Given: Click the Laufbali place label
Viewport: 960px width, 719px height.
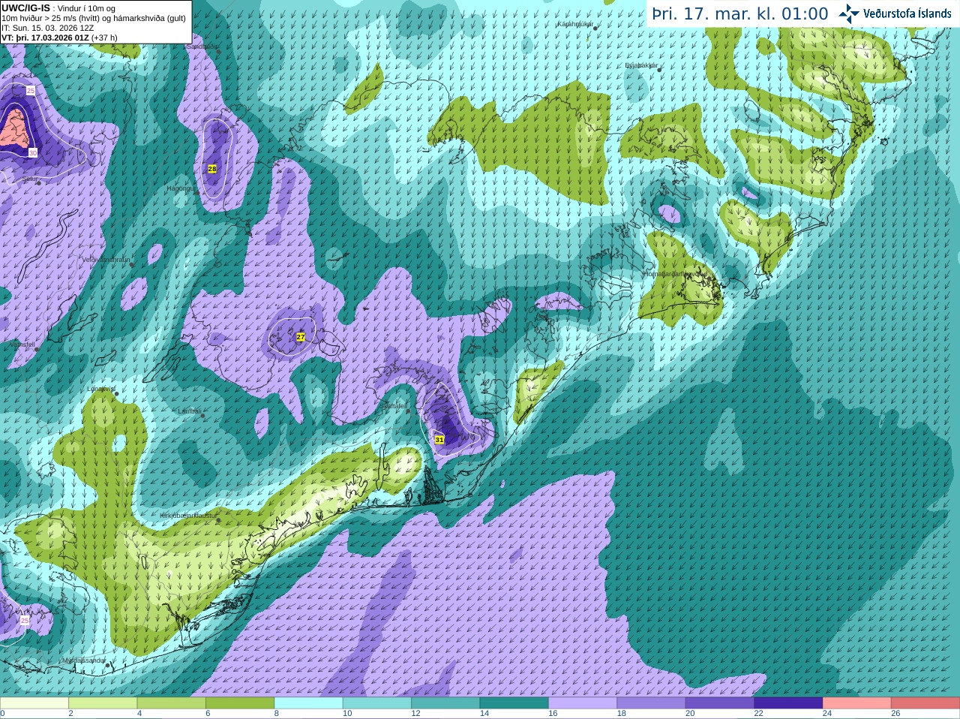Looking at the screenshot, I should [x=190, y=411].
